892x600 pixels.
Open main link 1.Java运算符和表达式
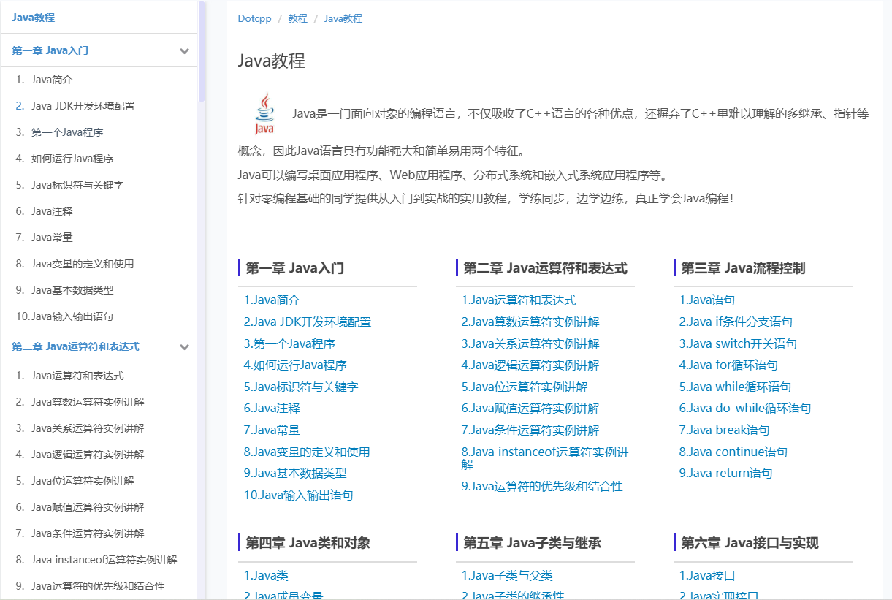pos(519,300)
